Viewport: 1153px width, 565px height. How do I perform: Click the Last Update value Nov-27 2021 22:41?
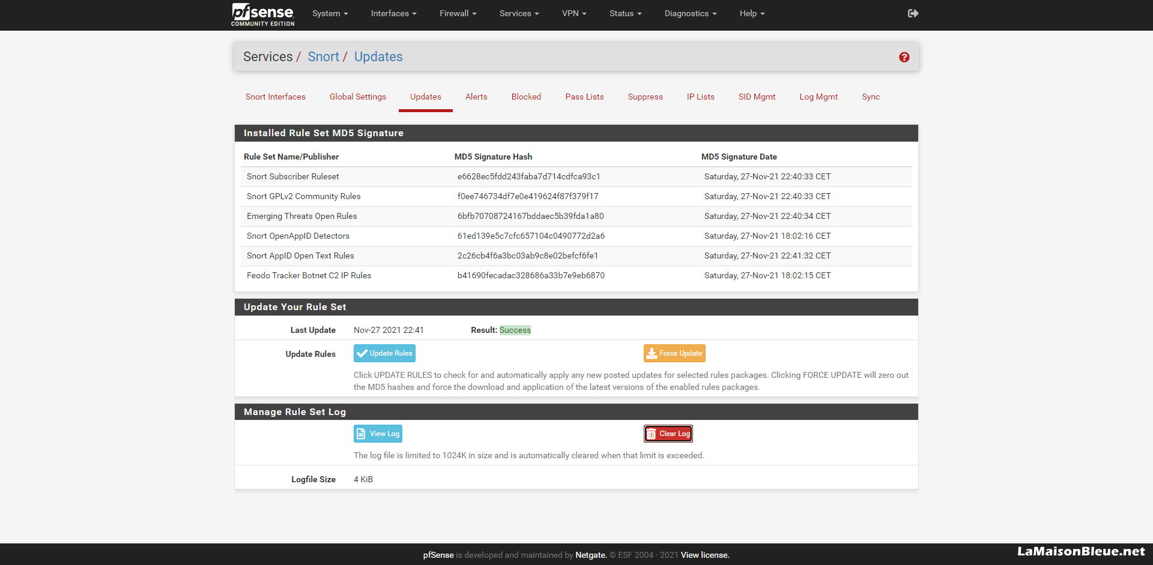(x=389, y=330)
